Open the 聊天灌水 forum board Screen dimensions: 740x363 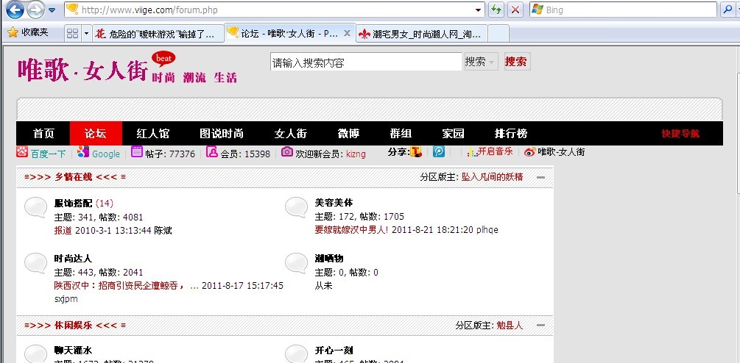[73, 351]
